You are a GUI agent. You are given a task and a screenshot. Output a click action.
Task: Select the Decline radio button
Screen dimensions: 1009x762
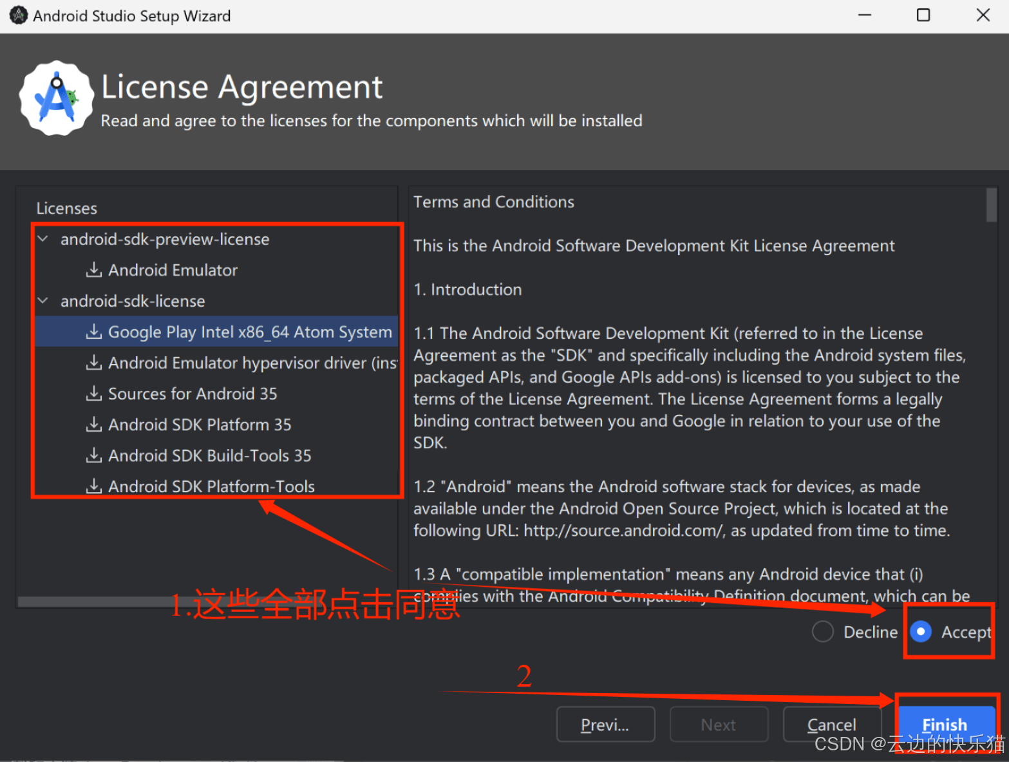tap(823, 632)
